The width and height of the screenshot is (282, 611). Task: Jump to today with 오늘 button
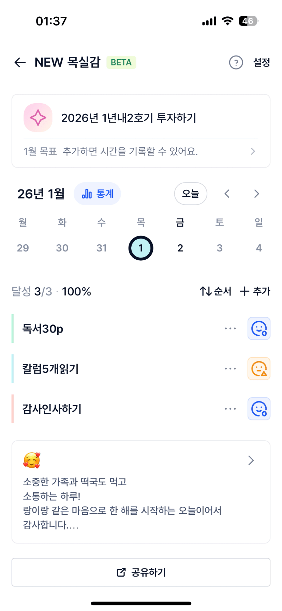[x=191, y=194]
